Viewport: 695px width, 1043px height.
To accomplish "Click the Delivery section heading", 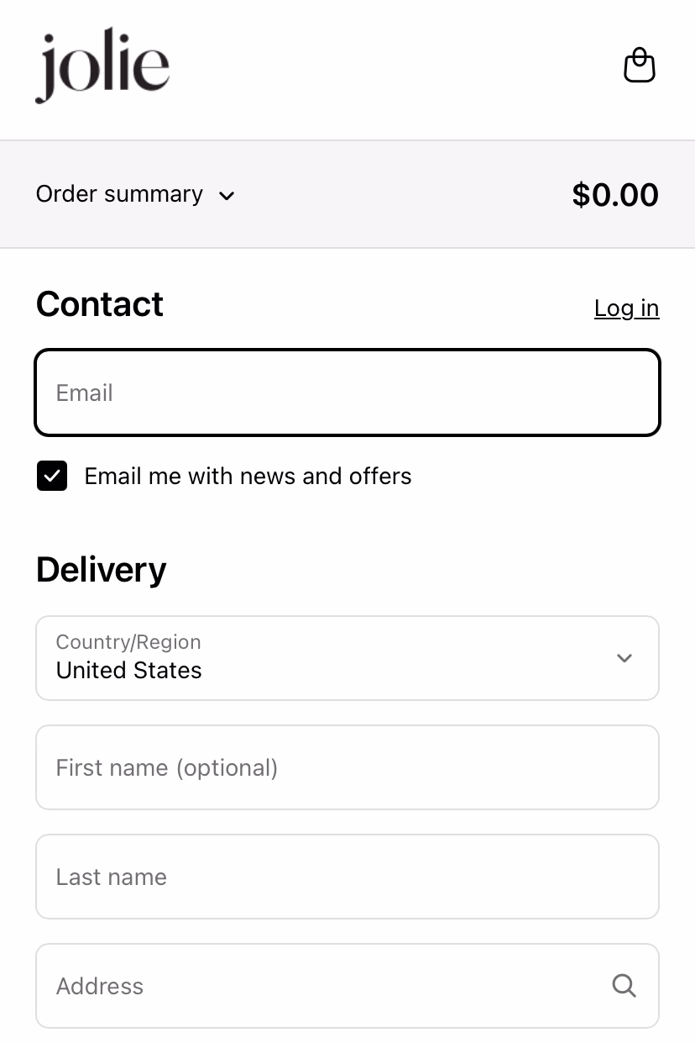I will pos(102,570).
